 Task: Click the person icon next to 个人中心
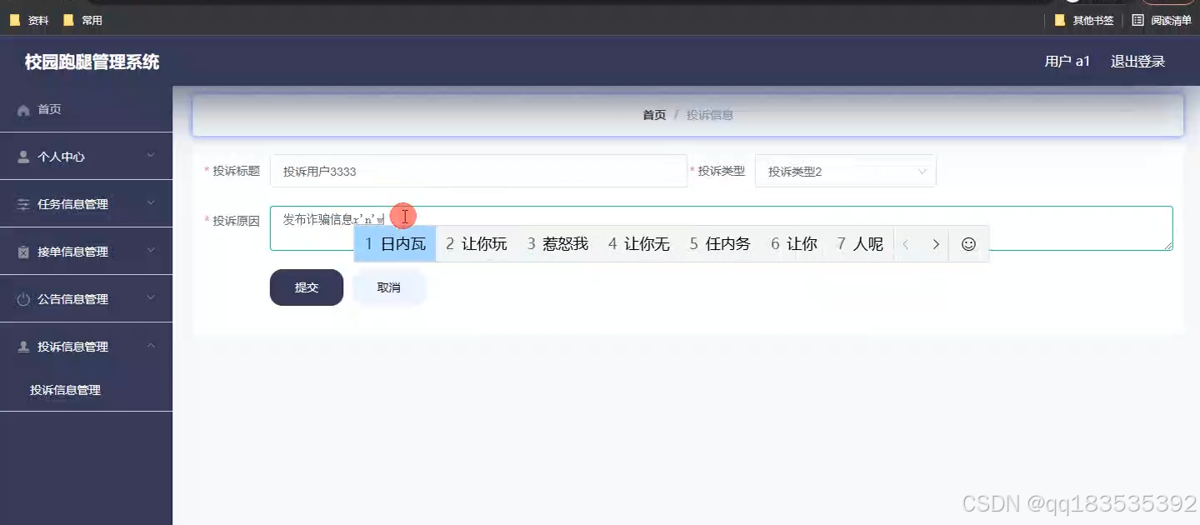(x=22, y=156)
